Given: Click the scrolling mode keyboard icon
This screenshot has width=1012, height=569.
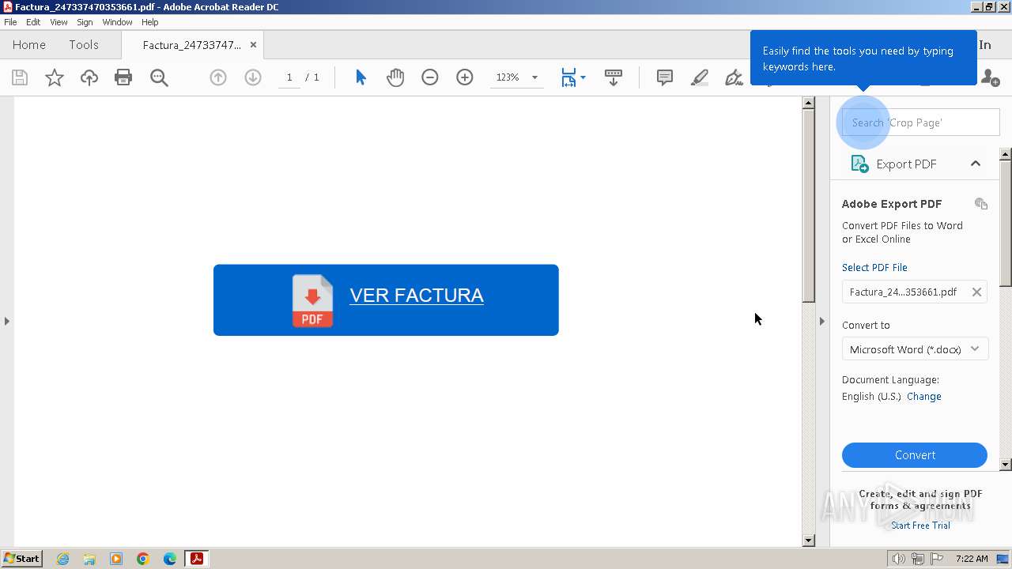Looking at the screenshot, I should tap(613, 77).
